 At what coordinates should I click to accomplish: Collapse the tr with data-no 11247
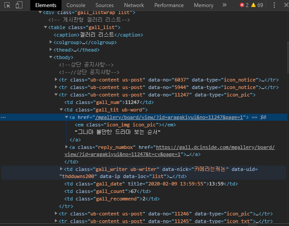(x=56, y=95)
